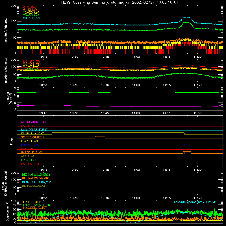Click the PARTICLE_FLAG label
This screenshot has height=226, width=226.
pos(32,153)
